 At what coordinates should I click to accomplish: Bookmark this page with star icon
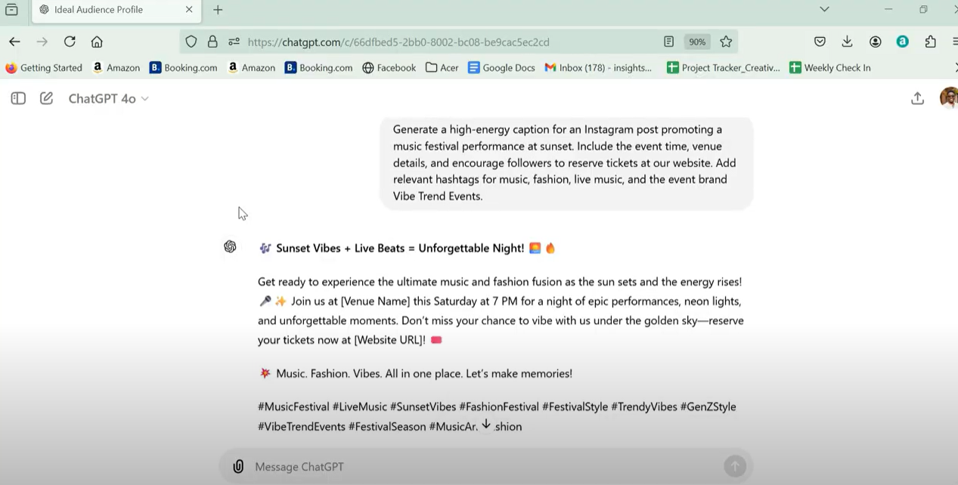[726, 42]
